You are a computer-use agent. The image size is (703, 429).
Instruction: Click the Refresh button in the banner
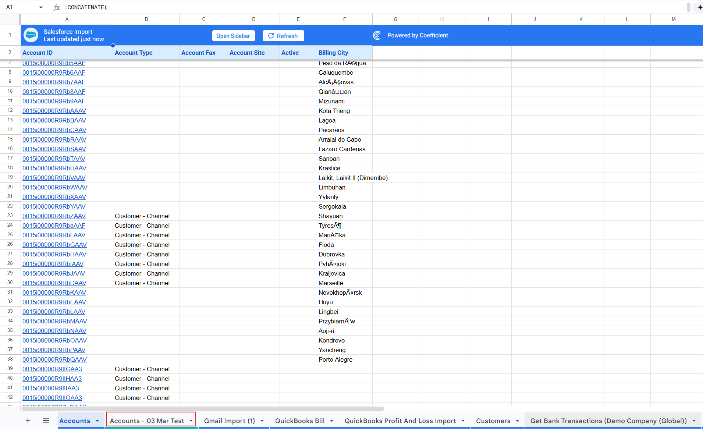[283, 36]
